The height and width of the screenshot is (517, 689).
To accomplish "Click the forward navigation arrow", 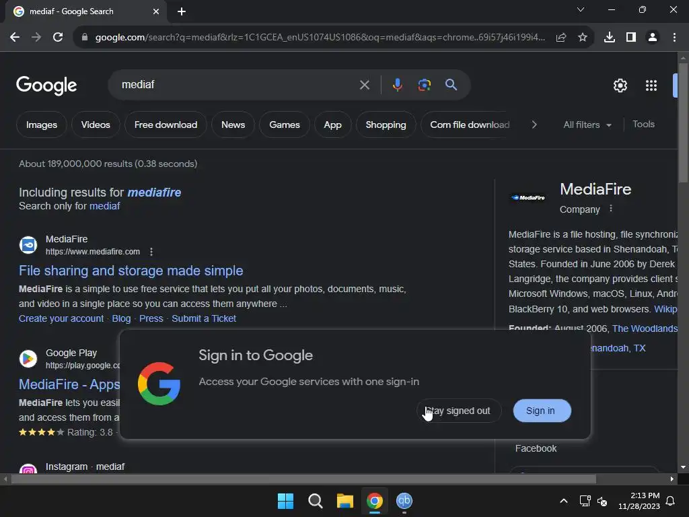I will (36, 38).
